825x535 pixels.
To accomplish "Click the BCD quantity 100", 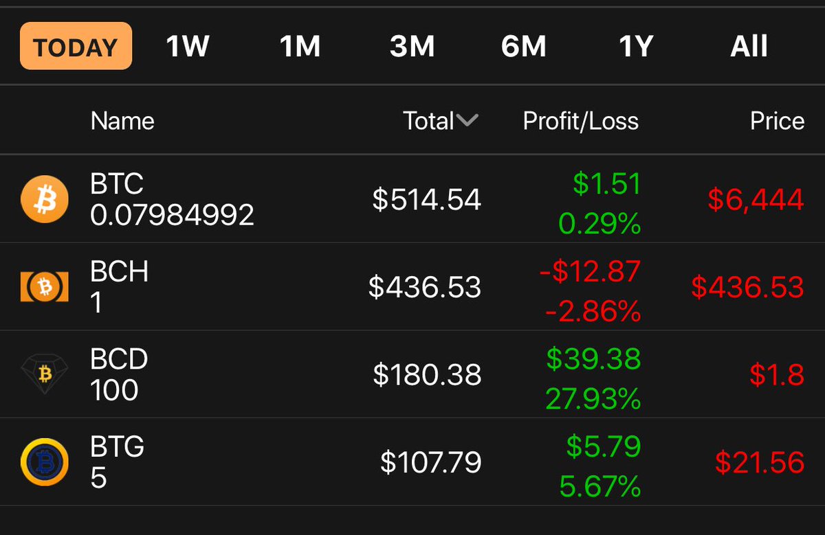I will click(x=114, y=390).
